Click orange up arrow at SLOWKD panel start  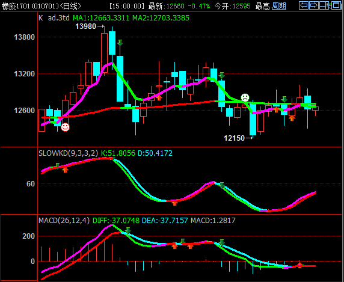(x=65, y=170)
